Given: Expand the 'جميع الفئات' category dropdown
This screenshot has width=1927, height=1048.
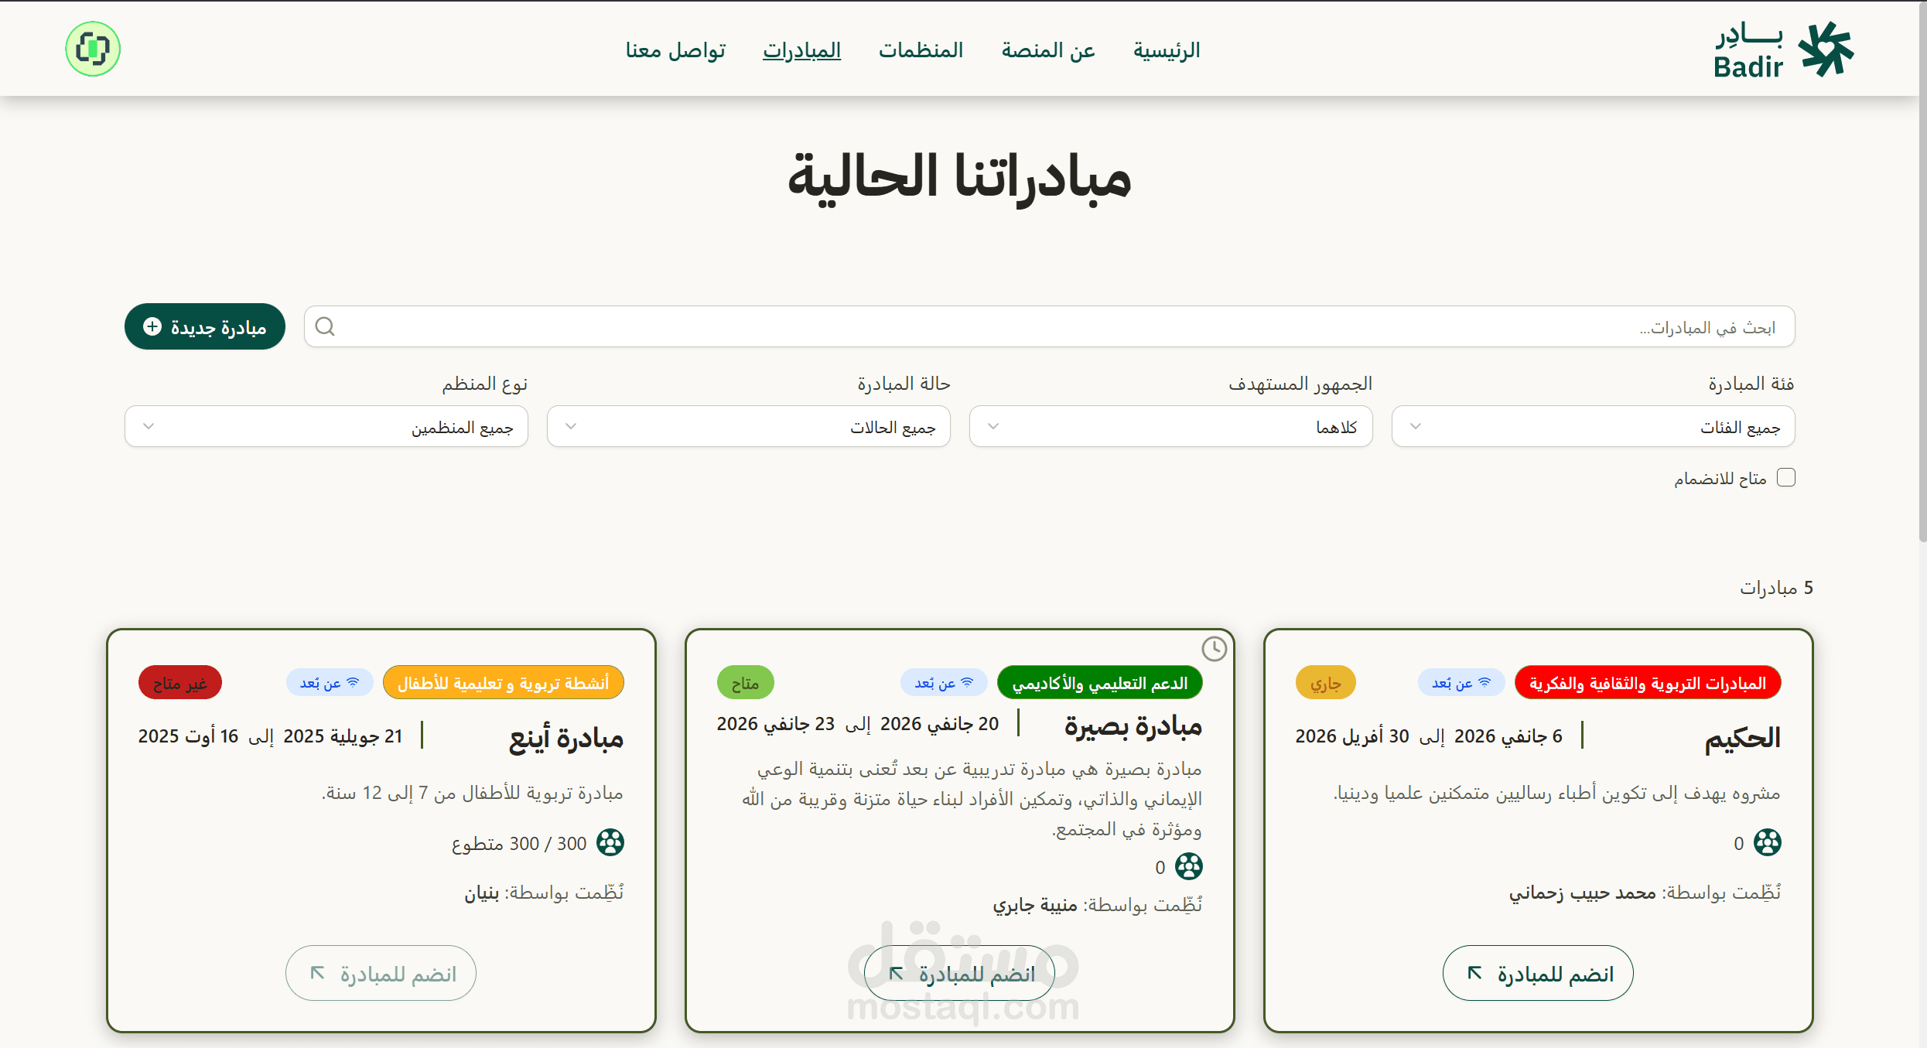Looking at the screenshot, I should coord(1593,426).
